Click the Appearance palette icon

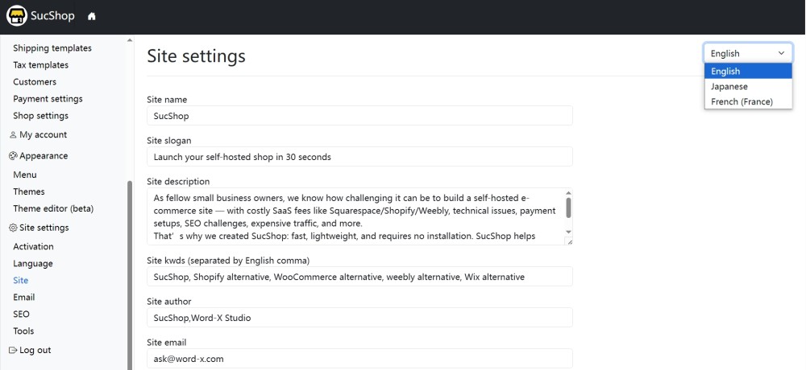click(x=13, y=156)
